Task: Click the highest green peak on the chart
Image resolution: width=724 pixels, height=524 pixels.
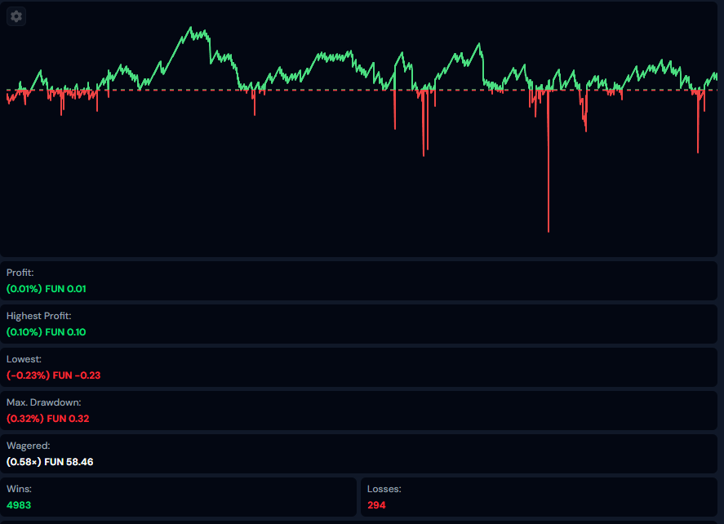Action: [x=191, y=29]
